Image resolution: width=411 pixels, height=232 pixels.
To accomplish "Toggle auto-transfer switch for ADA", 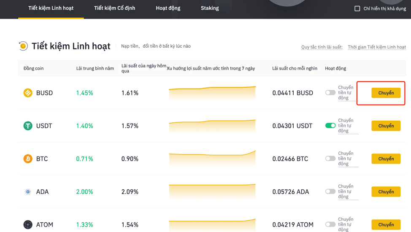I will click(330, 192).
